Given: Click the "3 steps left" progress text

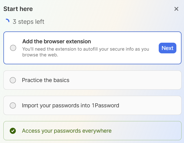Looking at the screenshot, I should (29, 22).
